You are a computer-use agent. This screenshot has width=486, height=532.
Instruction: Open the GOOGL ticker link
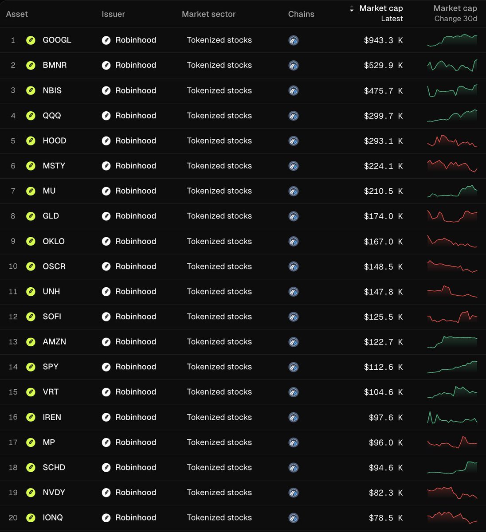click(x=57, y=40)
